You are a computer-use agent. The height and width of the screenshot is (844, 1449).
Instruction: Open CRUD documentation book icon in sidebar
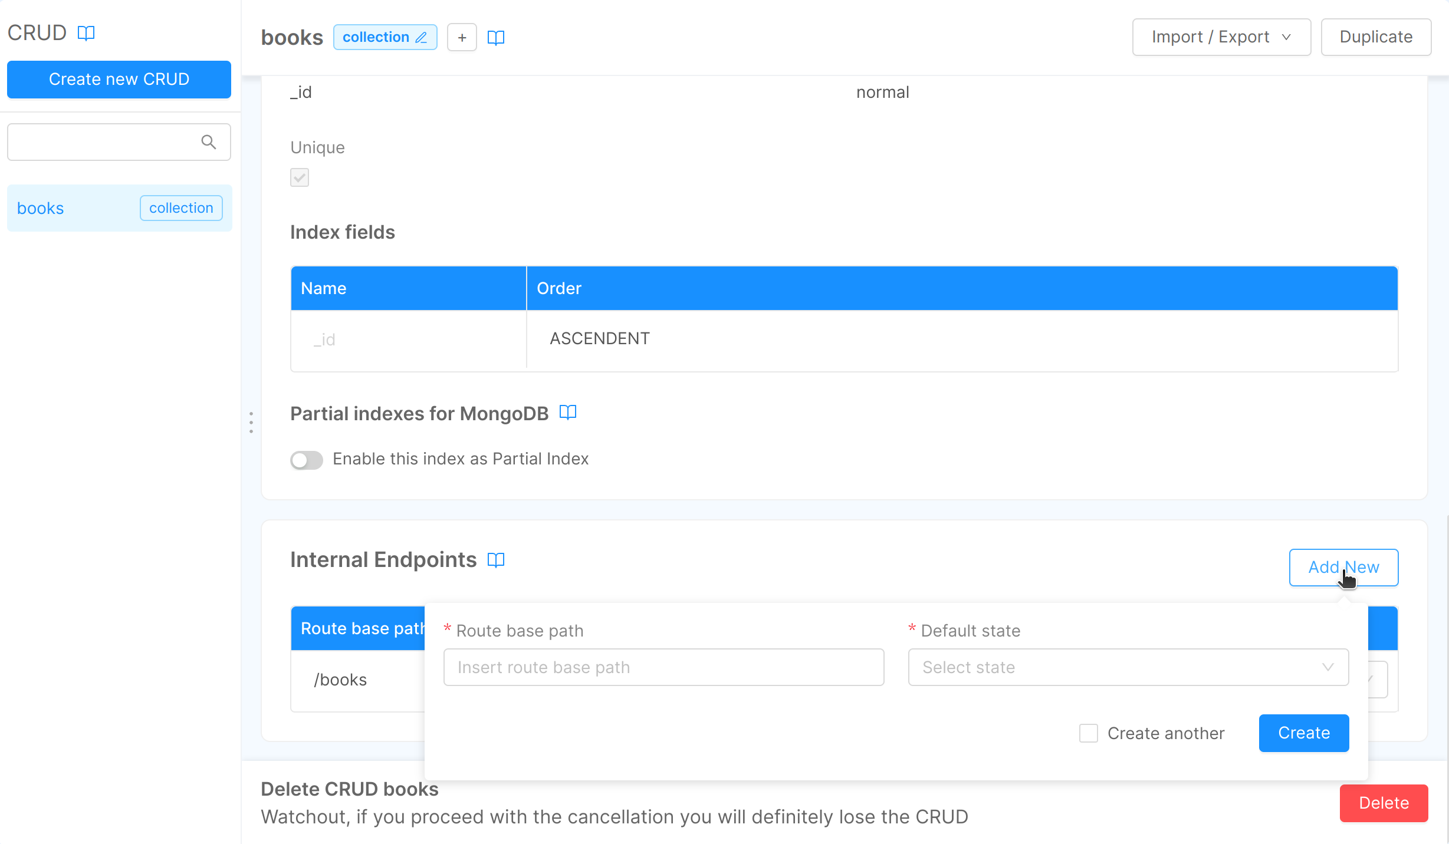pyautogui.click(x=86, y=33)
